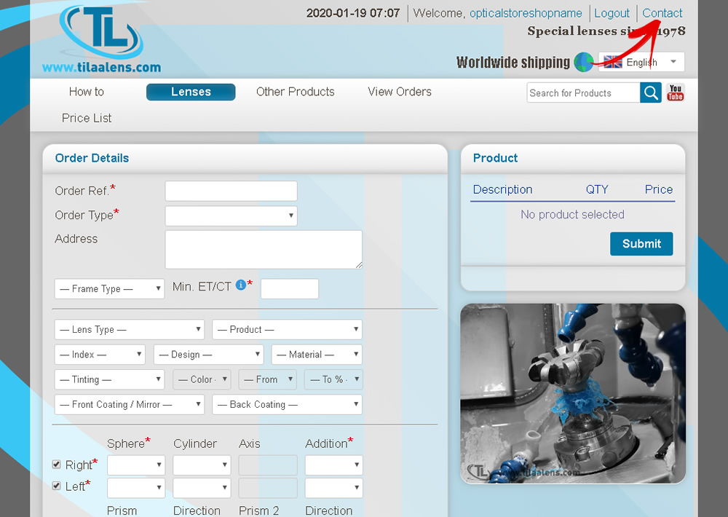
Task: Click the UK flag language icon
Action: [613, 63]
